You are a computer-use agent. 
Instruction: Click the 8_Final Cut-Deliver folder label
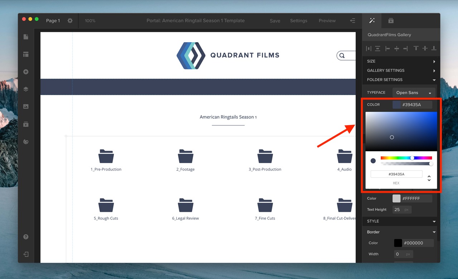point(339,218)
